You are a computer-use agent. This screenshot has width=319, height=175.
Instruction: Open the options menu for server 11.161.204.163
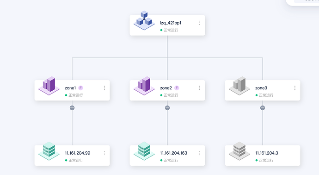click(x=200, y=153)
